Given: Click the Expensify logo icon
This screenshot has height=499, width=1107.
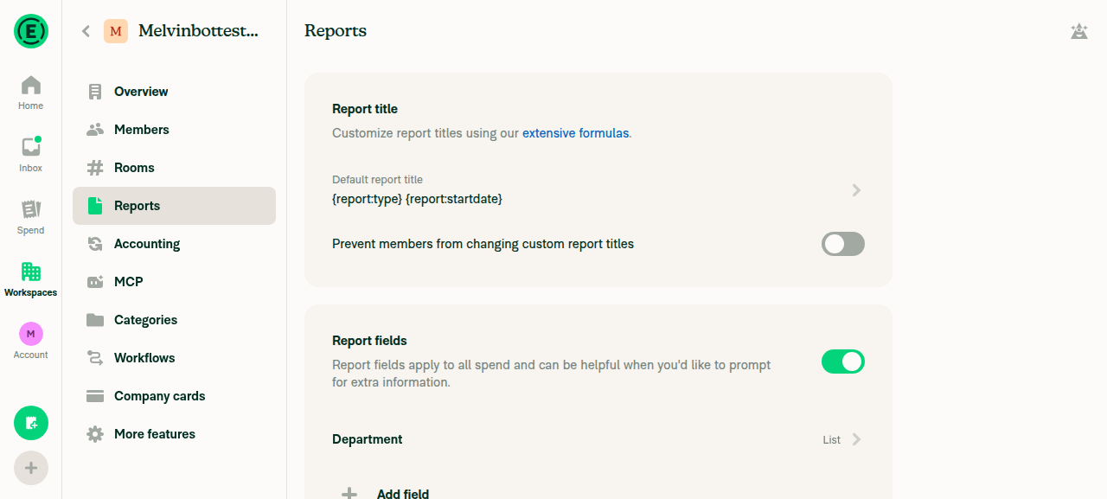Looking at the screenshot, I should coord(31,31).
